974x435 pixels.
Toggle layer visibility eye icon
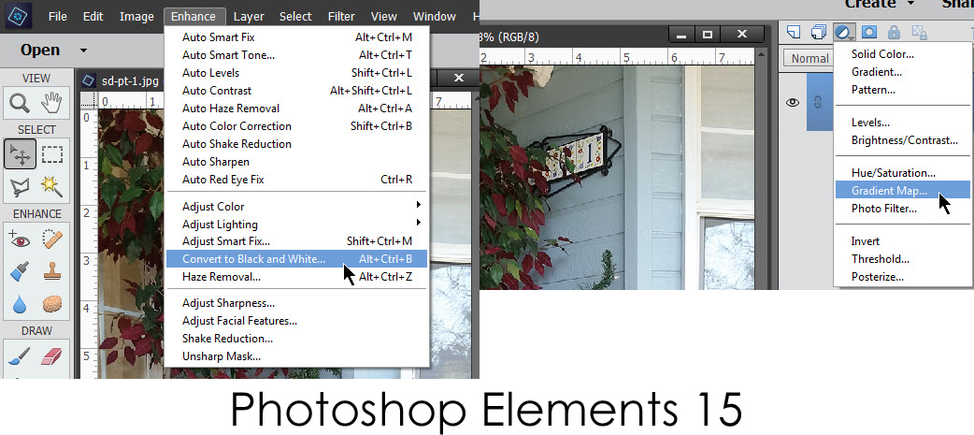[793, 103]
